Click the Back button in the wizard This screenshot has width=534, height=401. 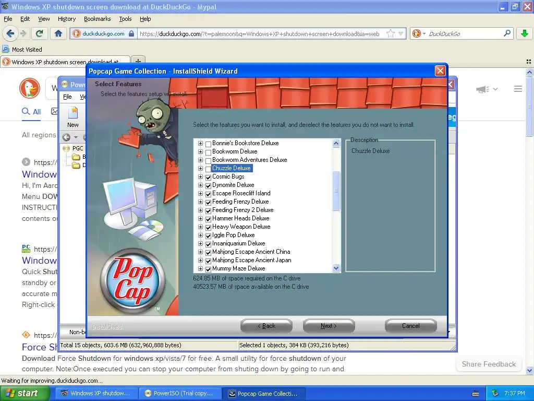[266, 326]
